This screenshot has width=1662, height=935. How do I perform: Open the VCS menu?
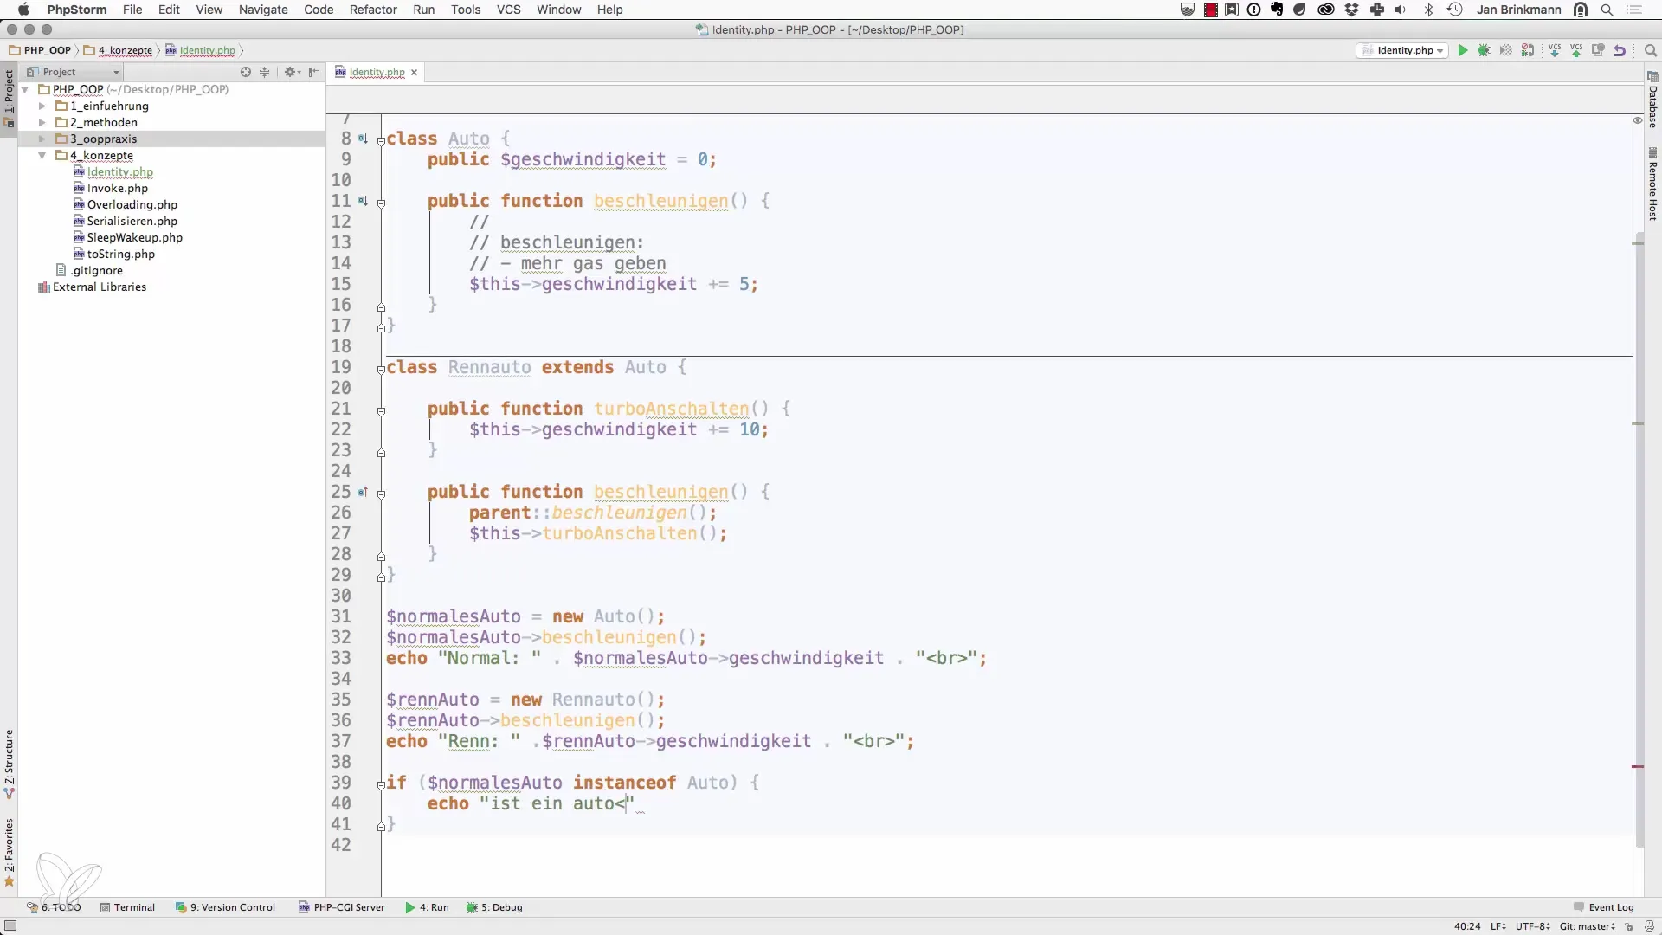(508, 10)
